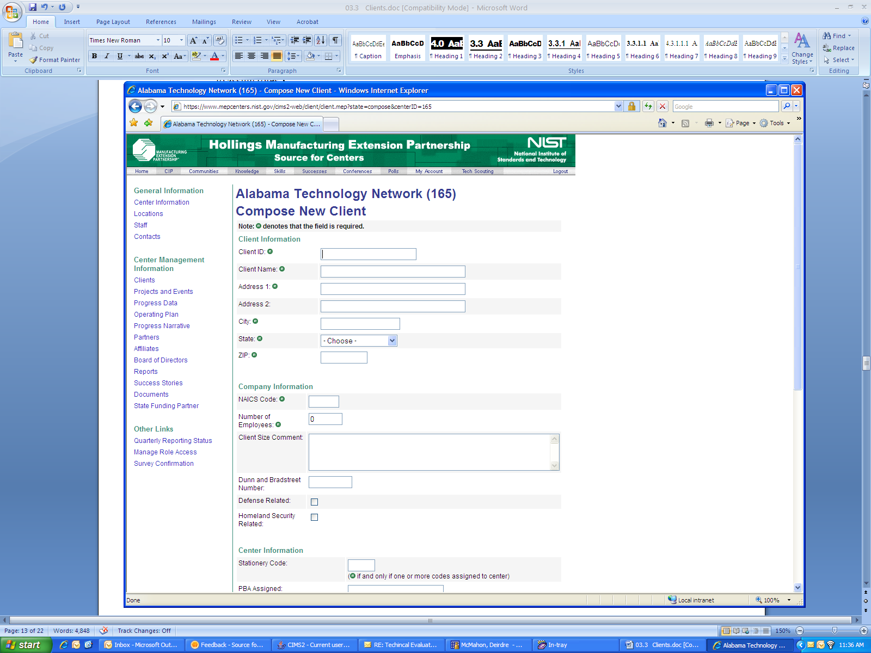The image size is (871, 653).
Task: Expand the Internet Explorer address bar dropdown
Action: click(618, 106)
